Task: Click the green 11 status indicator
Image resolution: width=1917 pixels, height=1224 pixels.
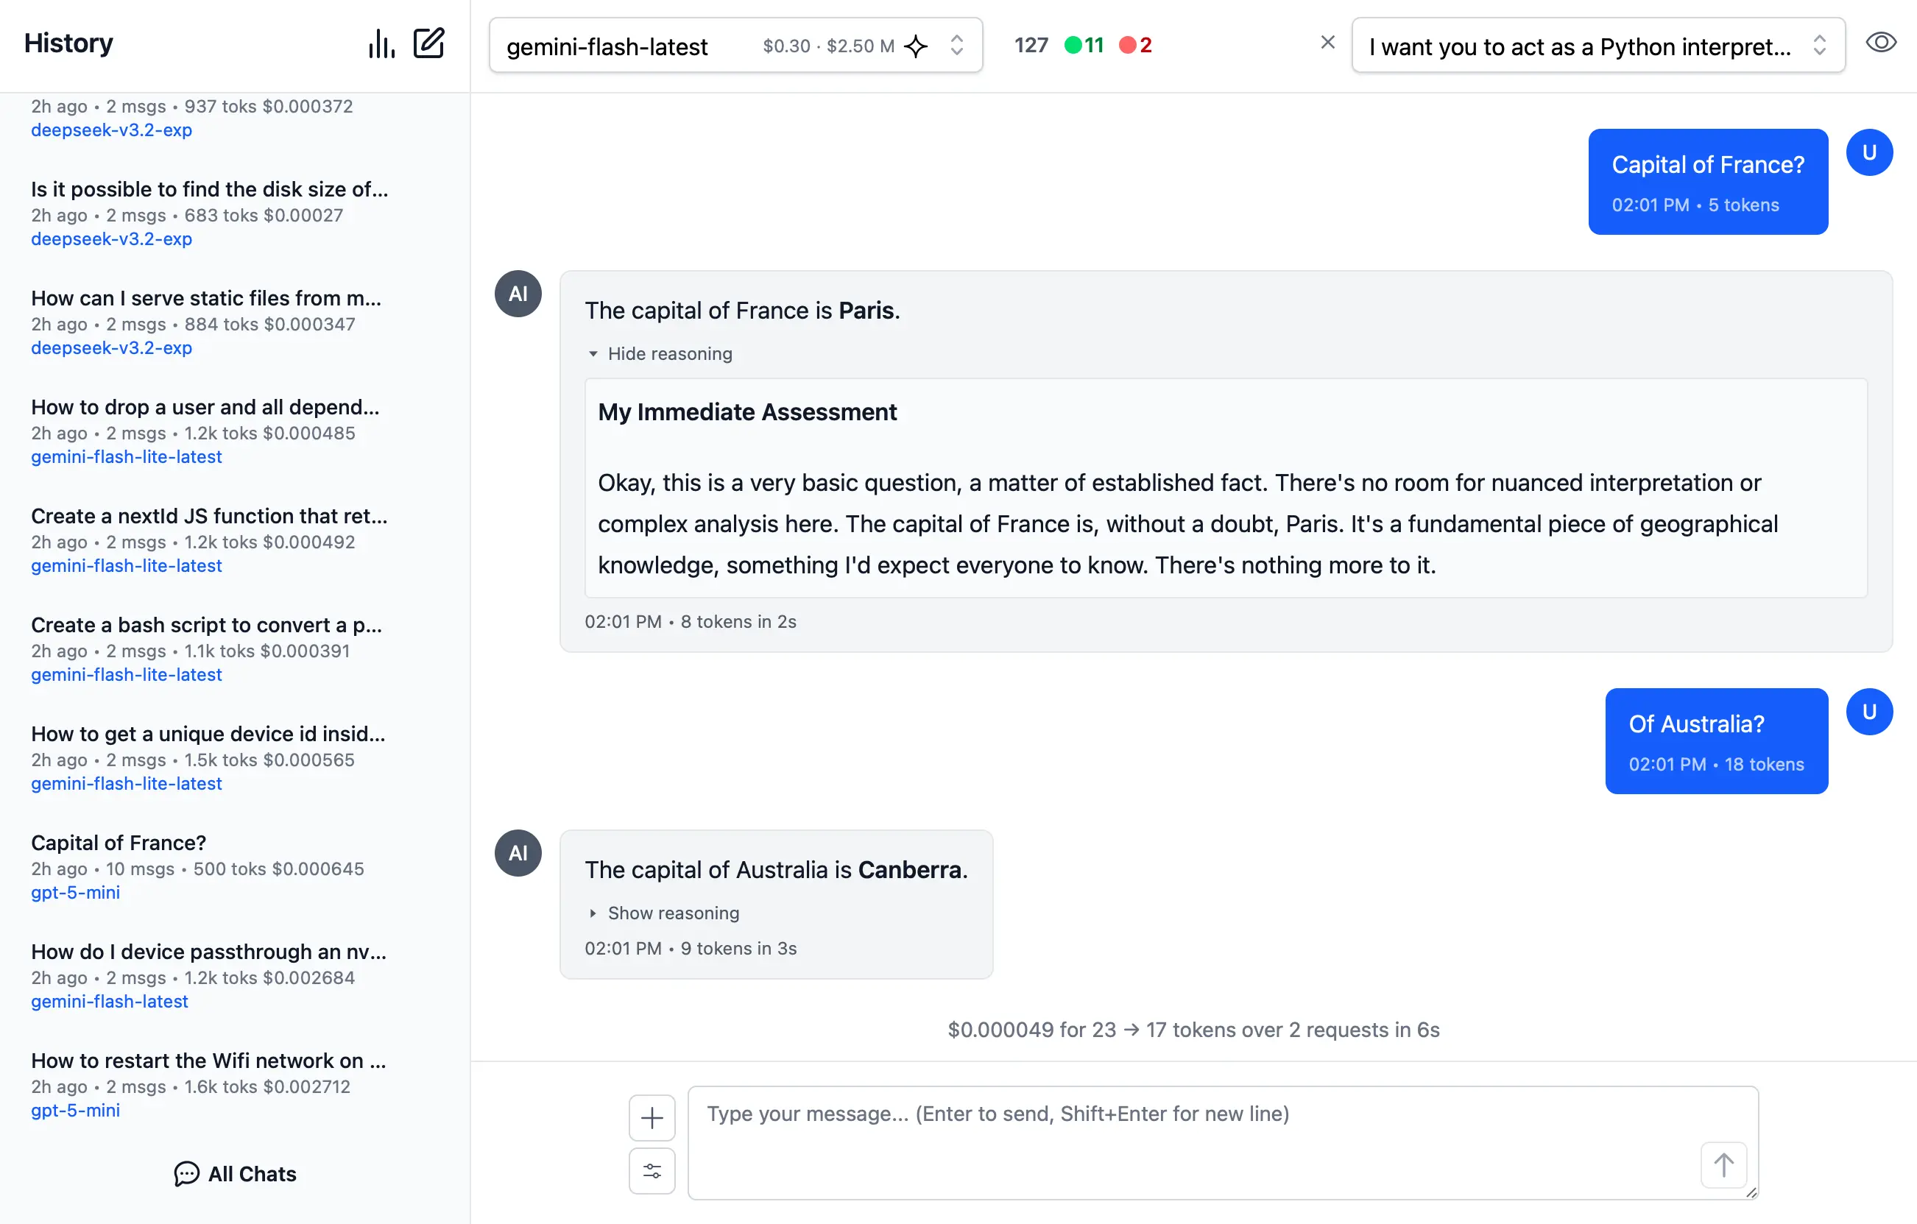Action: coord(1084,46)
